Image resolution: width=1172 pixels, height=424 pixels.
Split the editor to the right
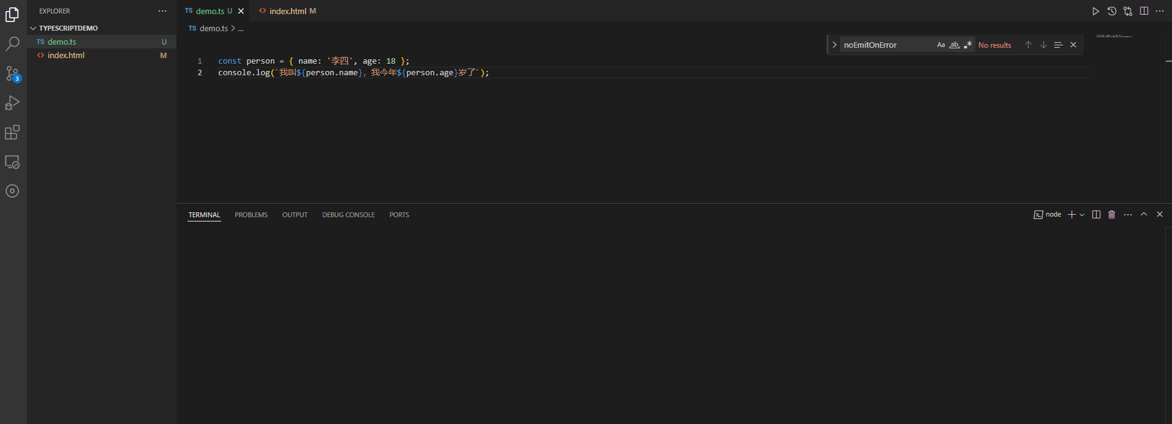click(1144, 11)
